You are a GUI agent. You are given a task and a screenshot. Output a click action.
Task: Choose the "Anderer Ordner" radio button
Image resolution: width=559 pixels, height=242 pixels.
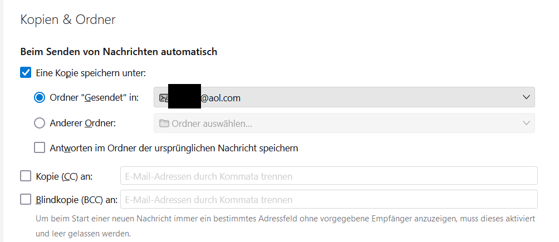[x=40, y=123]
